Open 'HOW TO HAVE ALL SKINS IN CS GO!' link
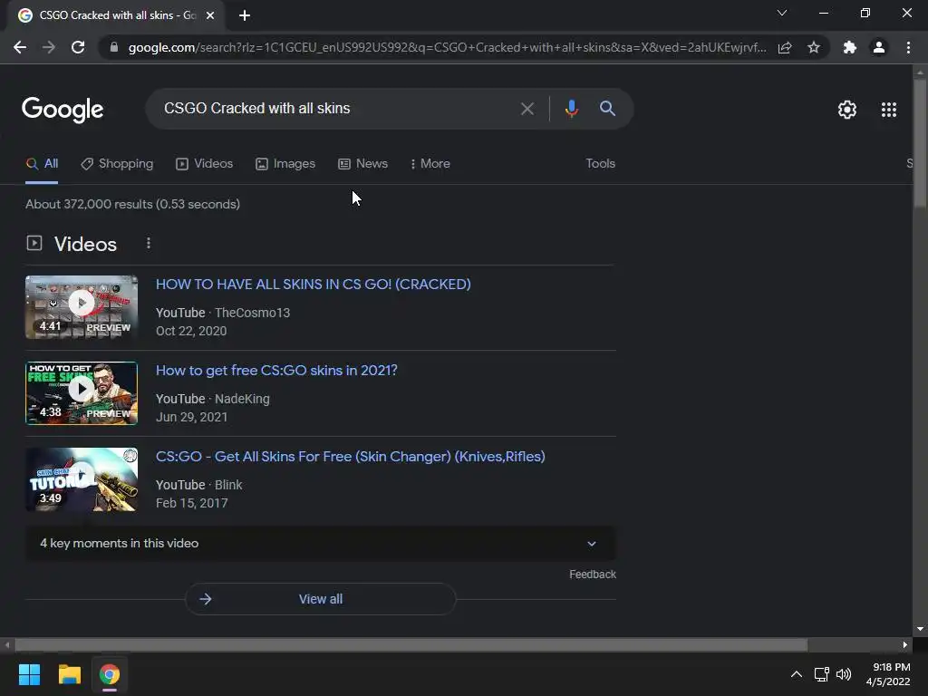Screen dimensions: 928x696 coord(313,285)
